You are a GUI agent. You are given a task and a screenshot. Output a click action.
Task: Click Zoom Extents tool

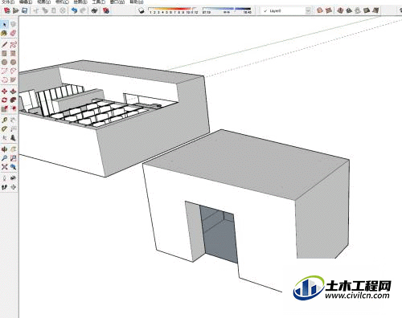4,167
